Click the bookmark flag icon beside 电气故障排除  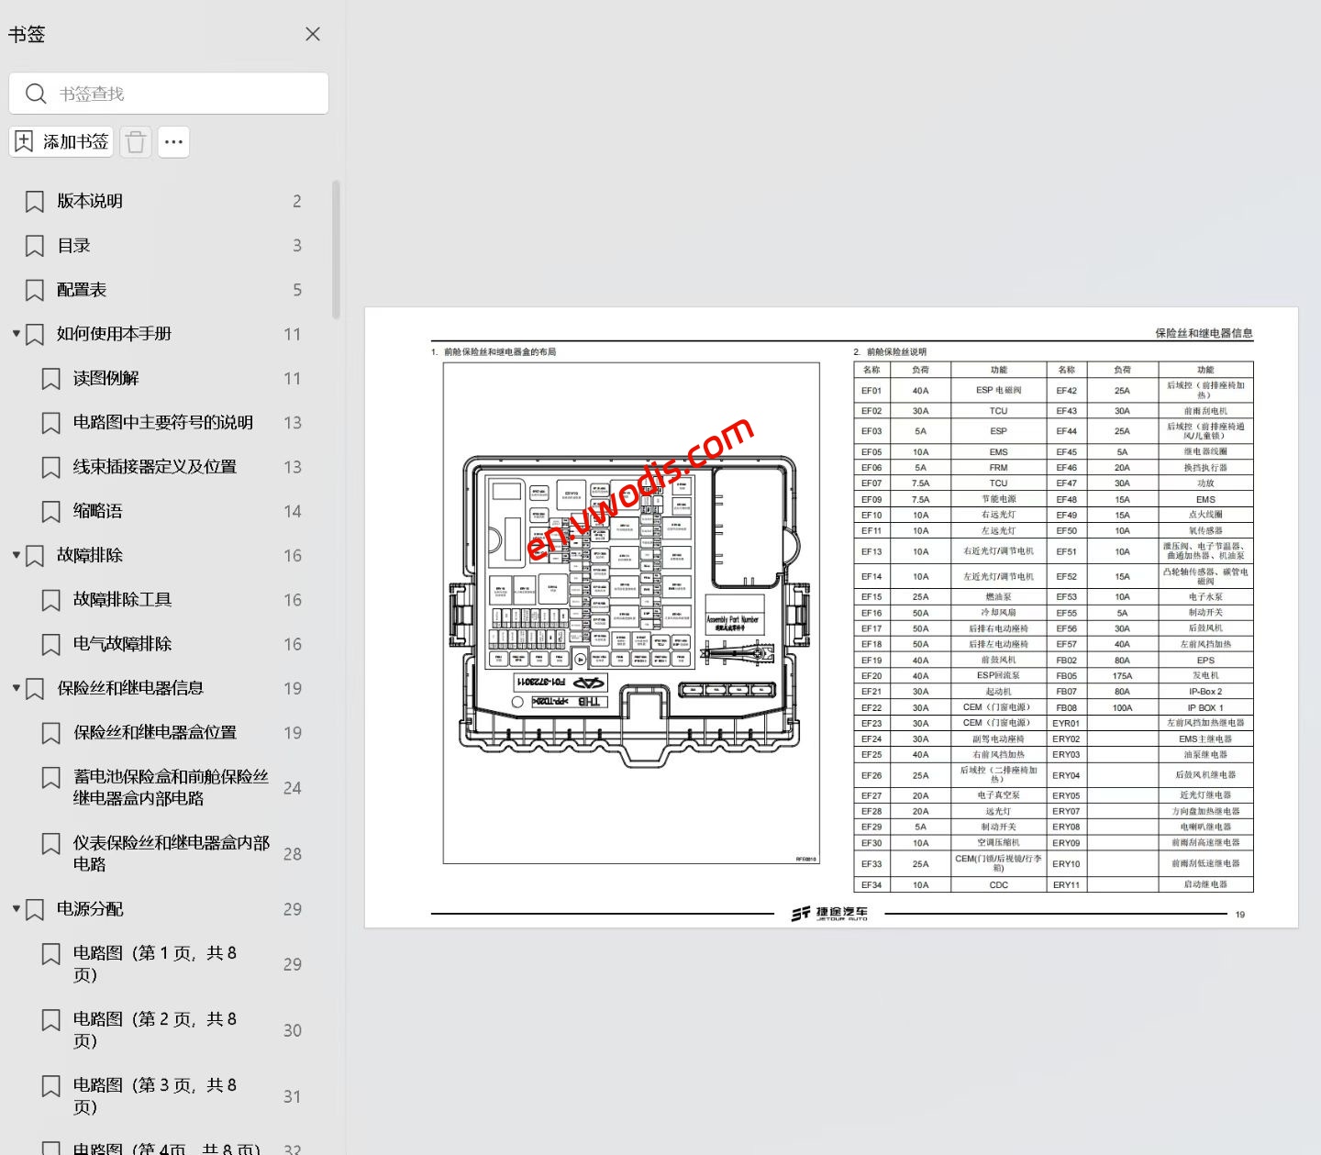pyautogui.click(x=50, y=644)
